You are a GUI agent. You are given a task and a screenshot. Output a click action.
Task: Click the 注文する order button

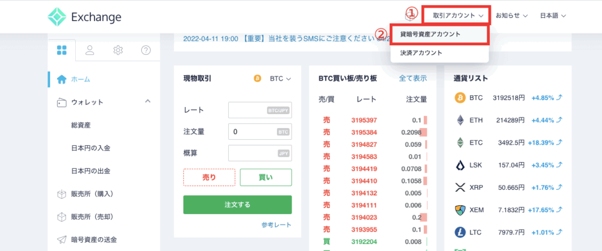238,205
